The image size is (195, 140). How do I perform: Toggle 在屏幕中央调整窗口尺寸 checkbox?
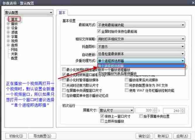click(64, 90)
